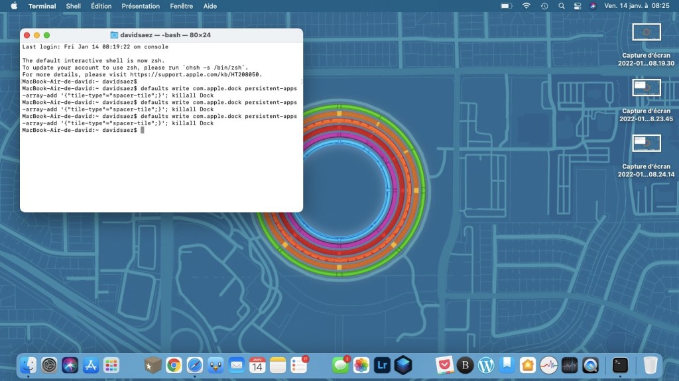Click the date and time in the menu bar
Screen dimensions: 679x381
point(637,6)
